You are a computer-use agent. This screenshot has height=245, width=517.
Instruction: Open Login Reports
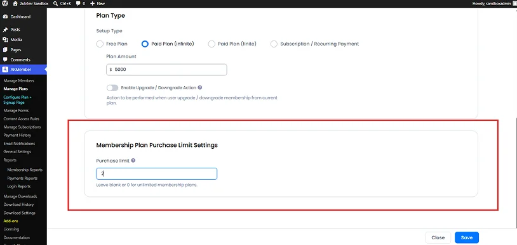[19, 187]
